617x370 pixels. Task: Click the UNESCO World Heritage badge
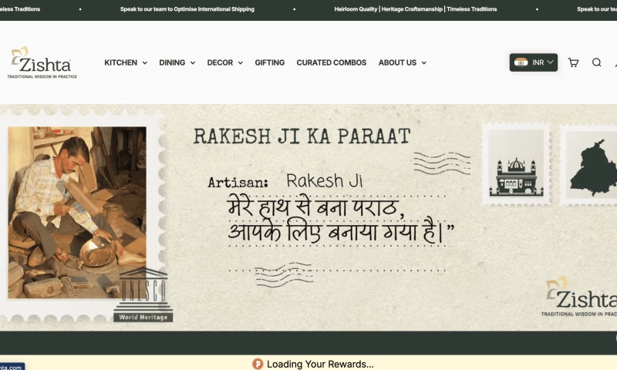pyautogui.click(x=143, y=295)
